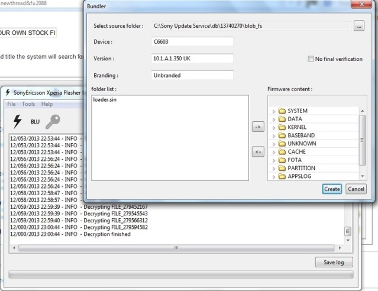Click the Create button
This screenshot has width=378, height=291.
point(332,189)
